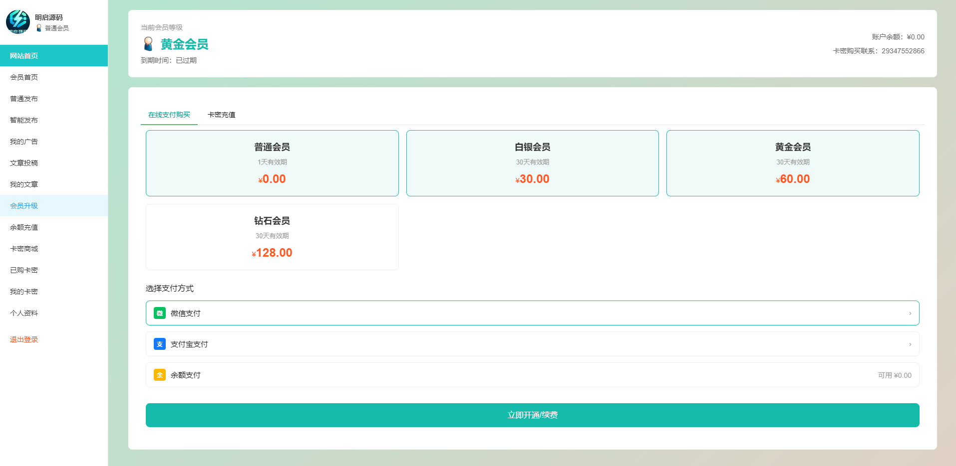Choose the 黄金会员 ¥60.00 plan card
956x466 pixels.
[x=793, y=163]
